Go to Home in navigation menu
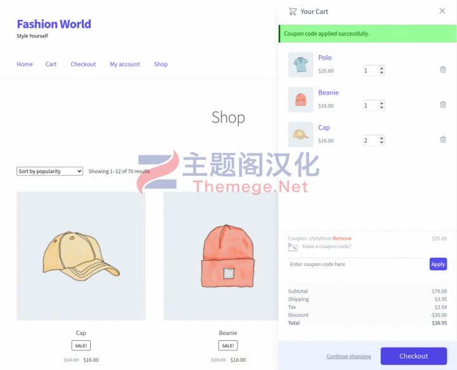Viewport: 457px width, 370px height. [x=25, y=64]
